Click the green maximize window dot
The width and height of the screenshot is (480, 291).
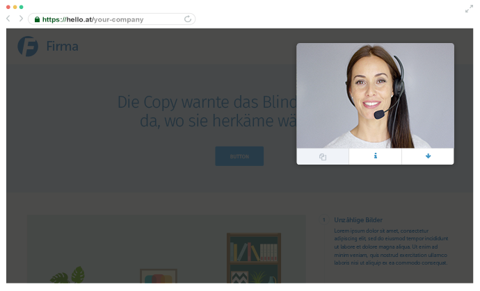[21, 7]
